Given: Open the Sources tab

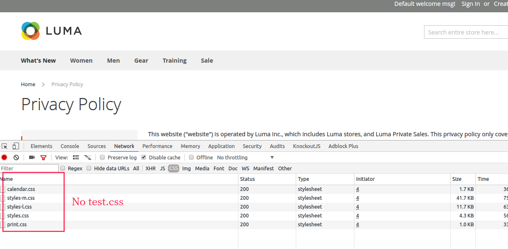Looking at the screenshot, I should click(97, 146).
